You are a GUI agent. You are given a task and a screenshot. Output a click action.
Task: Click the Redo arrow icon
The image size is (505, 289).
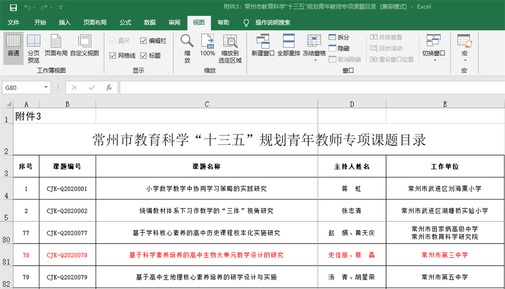[x=44, y=7]
